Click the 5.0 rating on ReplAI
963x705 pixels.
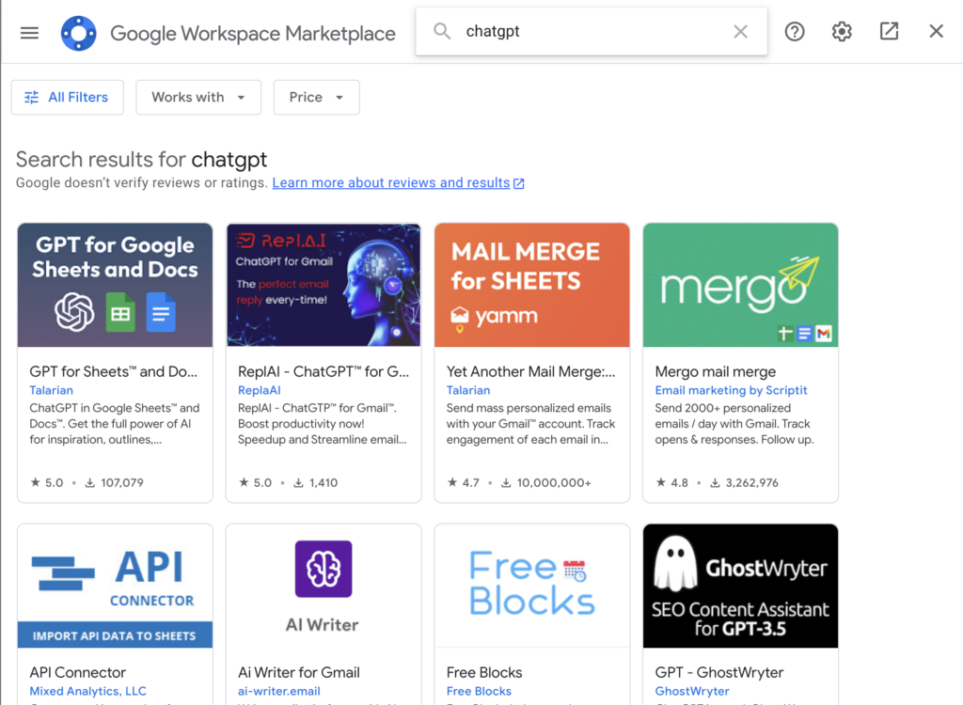256,483
